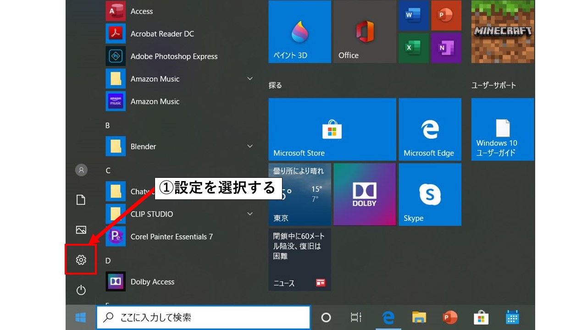Viewport: 587px width, 330px height.
Task: Launch Microsoft Edge from the taskbar
Action: [x=388, y=317]
